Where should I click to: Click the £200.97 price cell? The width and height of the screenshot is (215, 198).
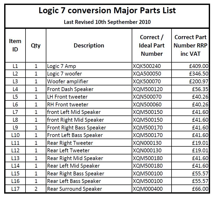pyautogui.click(x=190, y=81)
